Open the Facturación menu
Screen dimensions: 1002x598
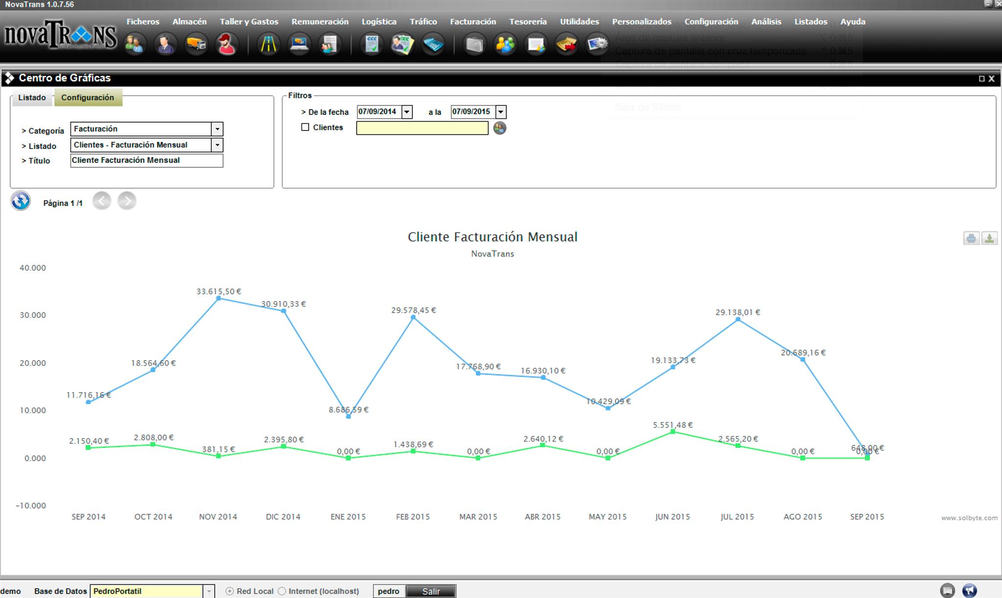[x=473, y=22]
